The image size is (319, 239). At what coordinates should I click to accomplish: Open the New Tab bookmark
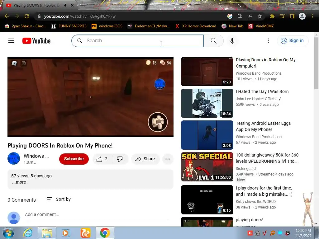tap(232, 26)
